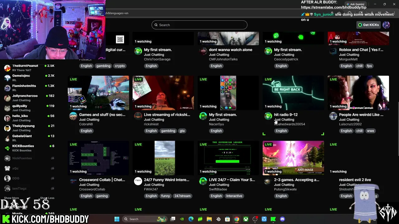Image resolution: width=399 pixels, height=224 pixels.
Task: Open the Games and stuff stream thumbnail
Action: pyautogui.click(x=98, y=93)
